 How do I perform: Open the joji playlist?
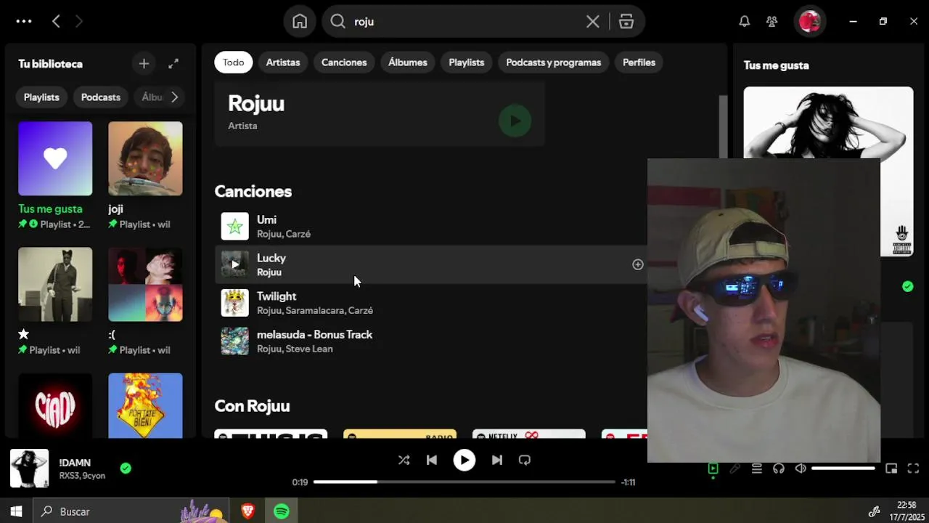click(145, 177)
